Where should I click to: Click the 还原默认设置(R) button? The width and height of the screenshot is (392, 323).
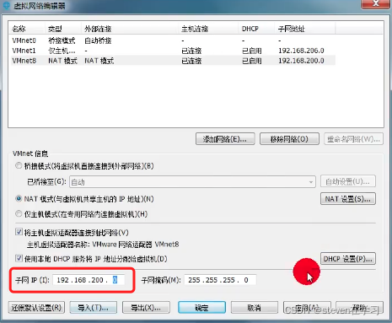pyautogui.click(x=36, y=308)
